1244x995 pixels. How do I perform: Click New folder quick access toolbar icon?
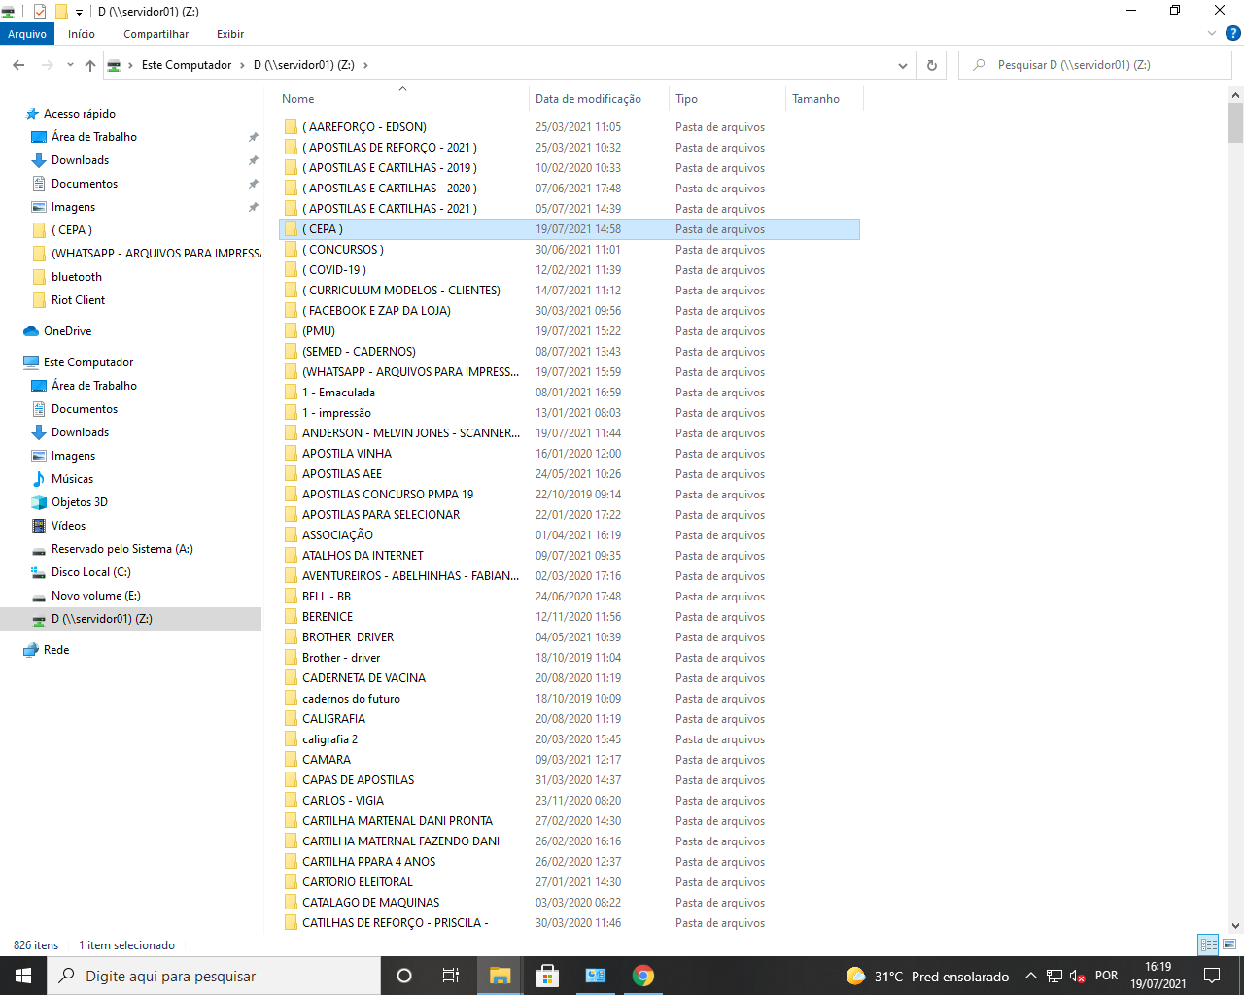point(60,12)
